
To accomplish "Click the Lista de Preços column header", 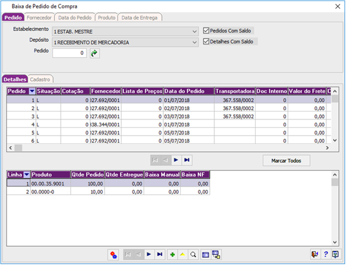I will click(142, 91).
